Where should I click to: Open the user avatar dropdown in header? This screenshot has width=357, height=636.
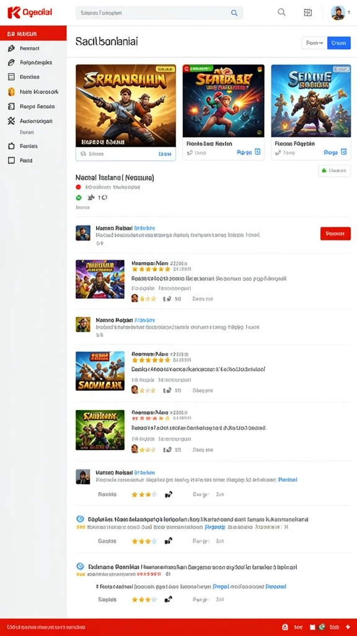(340, 12)
